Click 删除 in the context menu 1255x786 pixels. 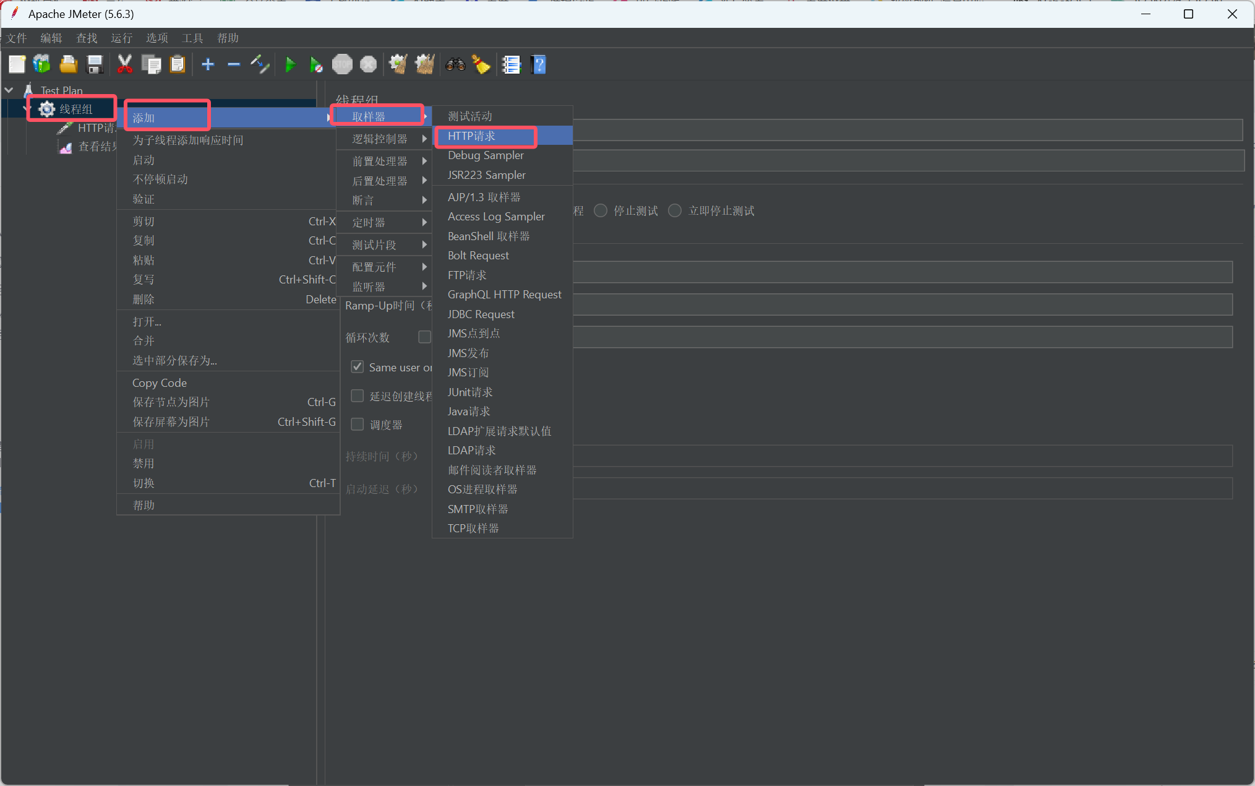143,300
